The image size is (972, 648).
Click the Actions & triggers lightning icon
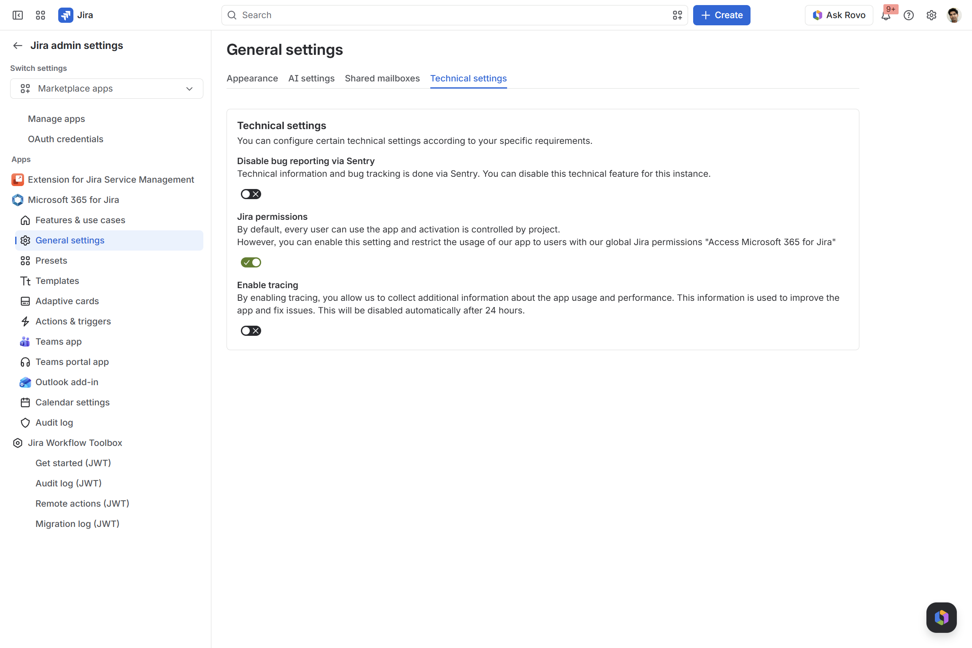[x=25, y=321]
